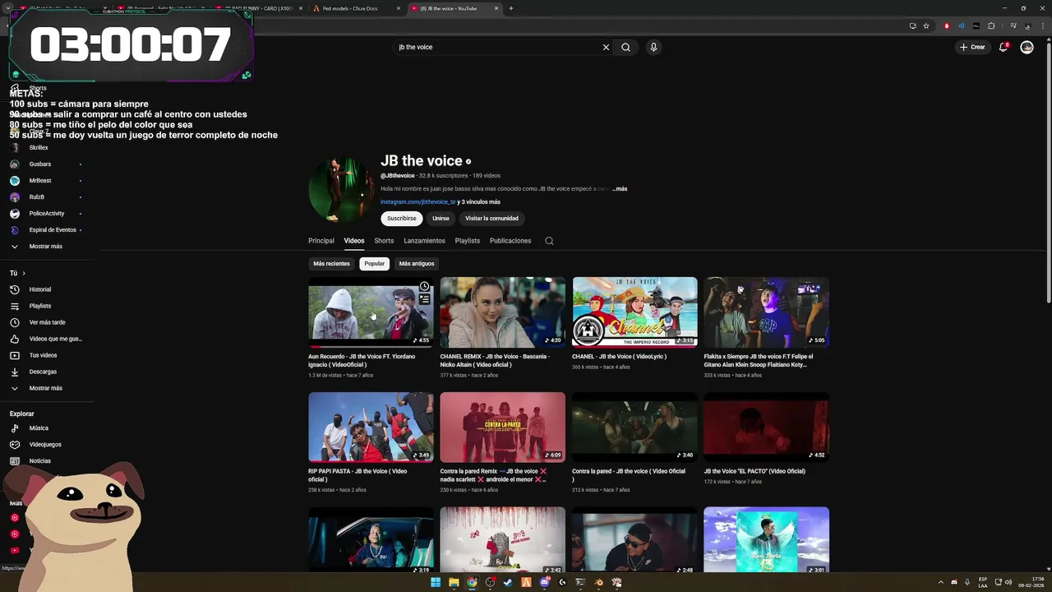Open the account avatar menu
Viewport: 1052px width, 592px height.
pyautogui.click(x=1027, y=47)
